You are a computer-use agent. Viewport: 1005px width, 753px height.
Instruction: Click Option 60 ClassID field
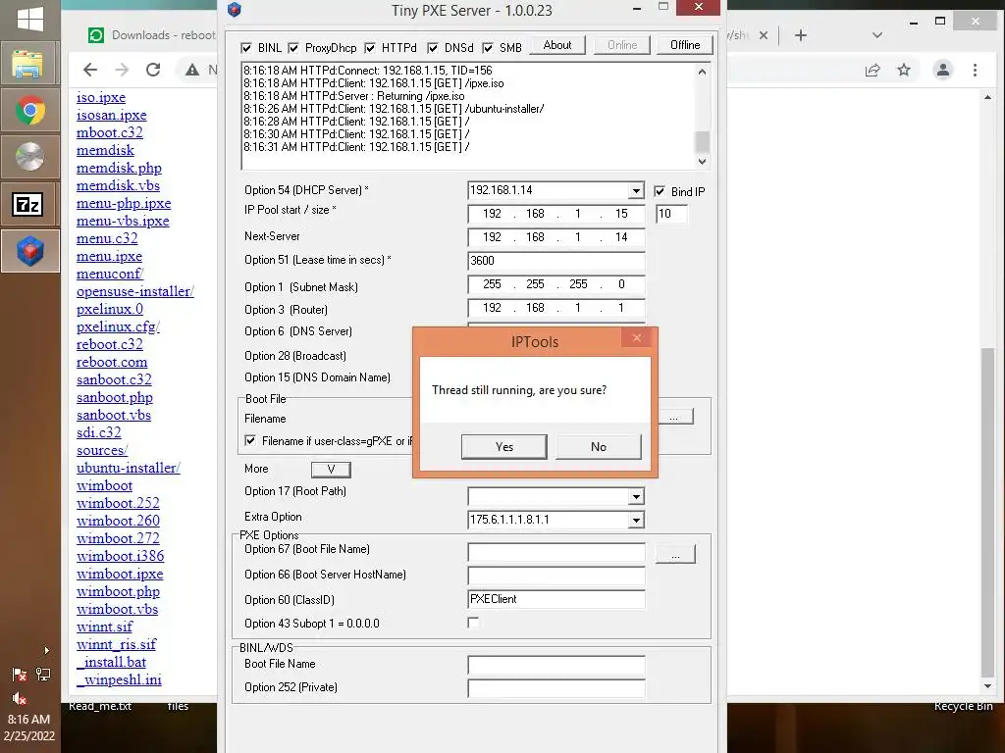click(x=555, y=599)
